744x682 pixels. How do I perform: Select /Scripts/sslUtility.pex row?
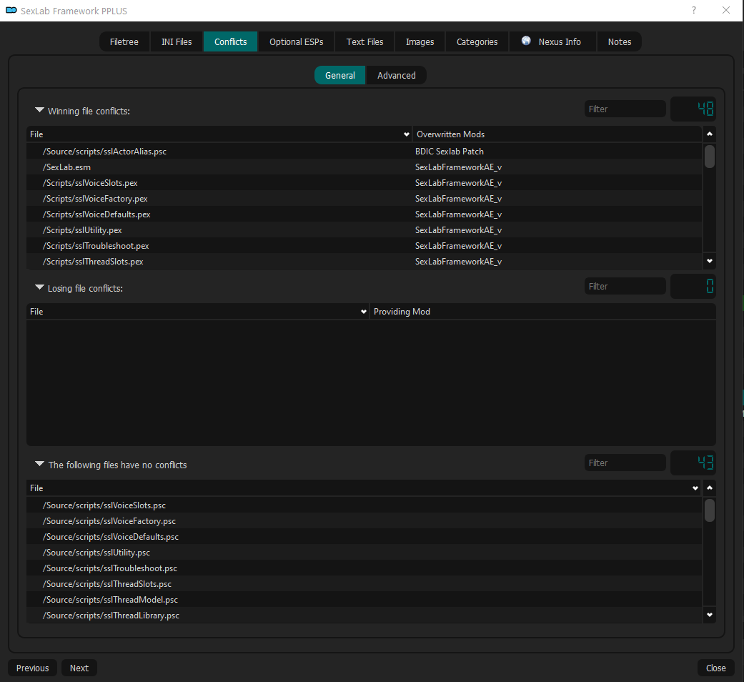pyautogui.click(x=364, y=230)
